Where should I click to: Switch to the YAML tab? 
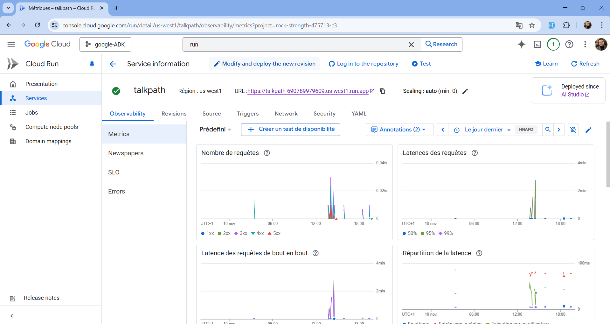[359, 114]
